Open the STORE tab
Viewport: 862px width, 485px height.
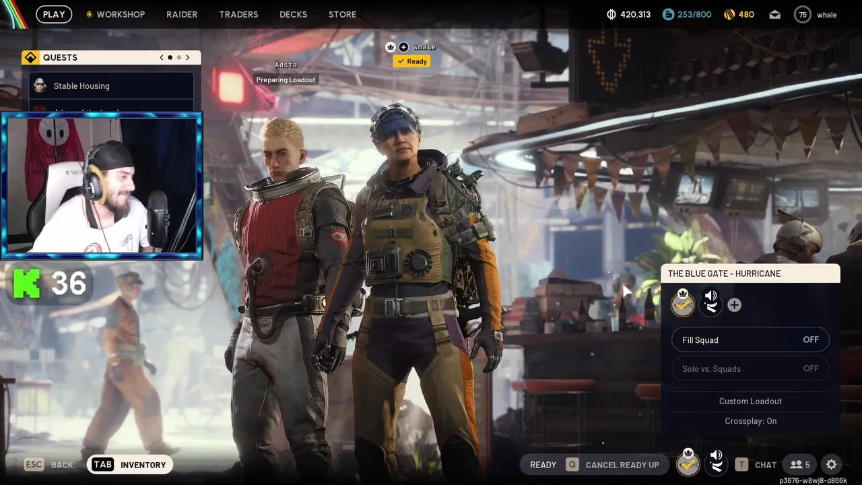point(342,14)
